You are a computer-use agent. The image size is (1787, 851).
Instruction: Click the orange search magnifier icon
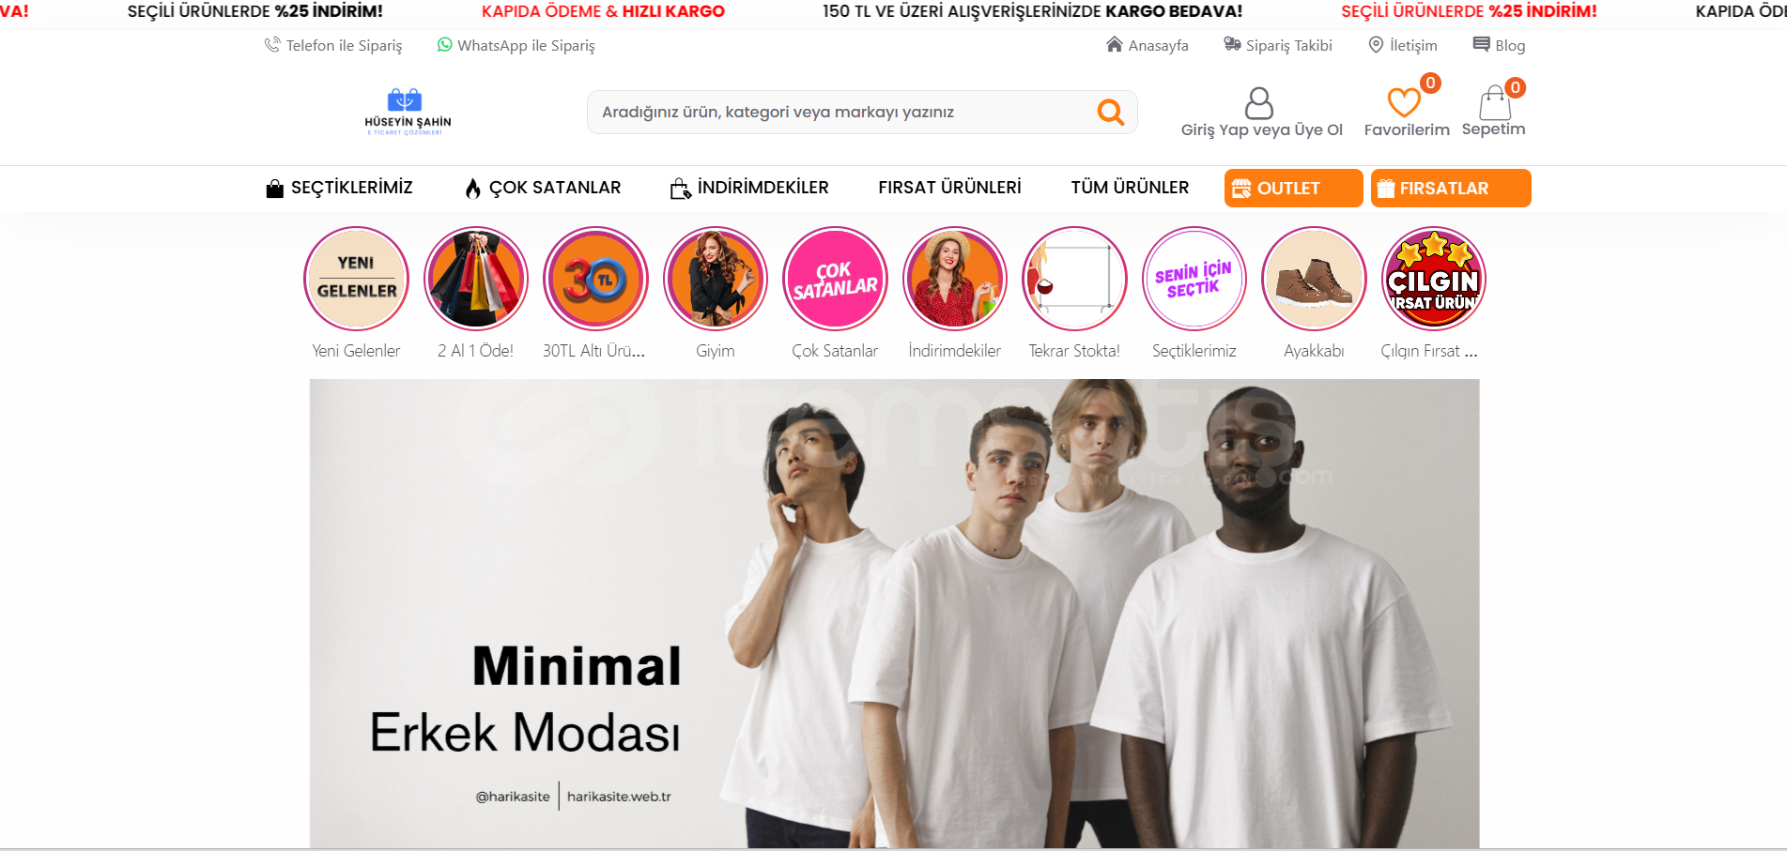[1111, 113]
